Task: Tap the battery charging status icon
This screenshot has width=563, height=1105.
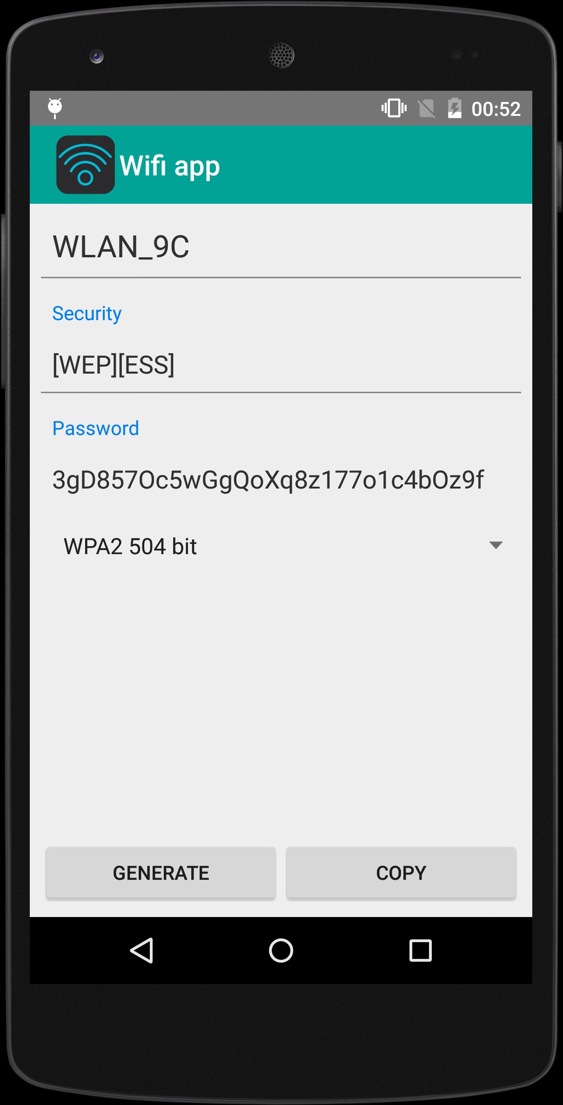Action: click(x=455, y=108)
